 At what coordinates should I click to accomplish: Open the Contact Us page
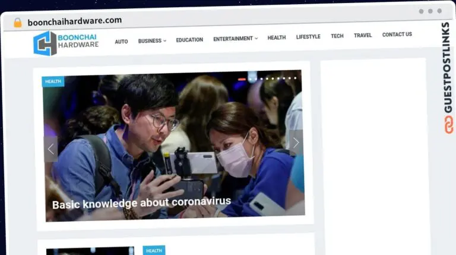click(397, 34)
